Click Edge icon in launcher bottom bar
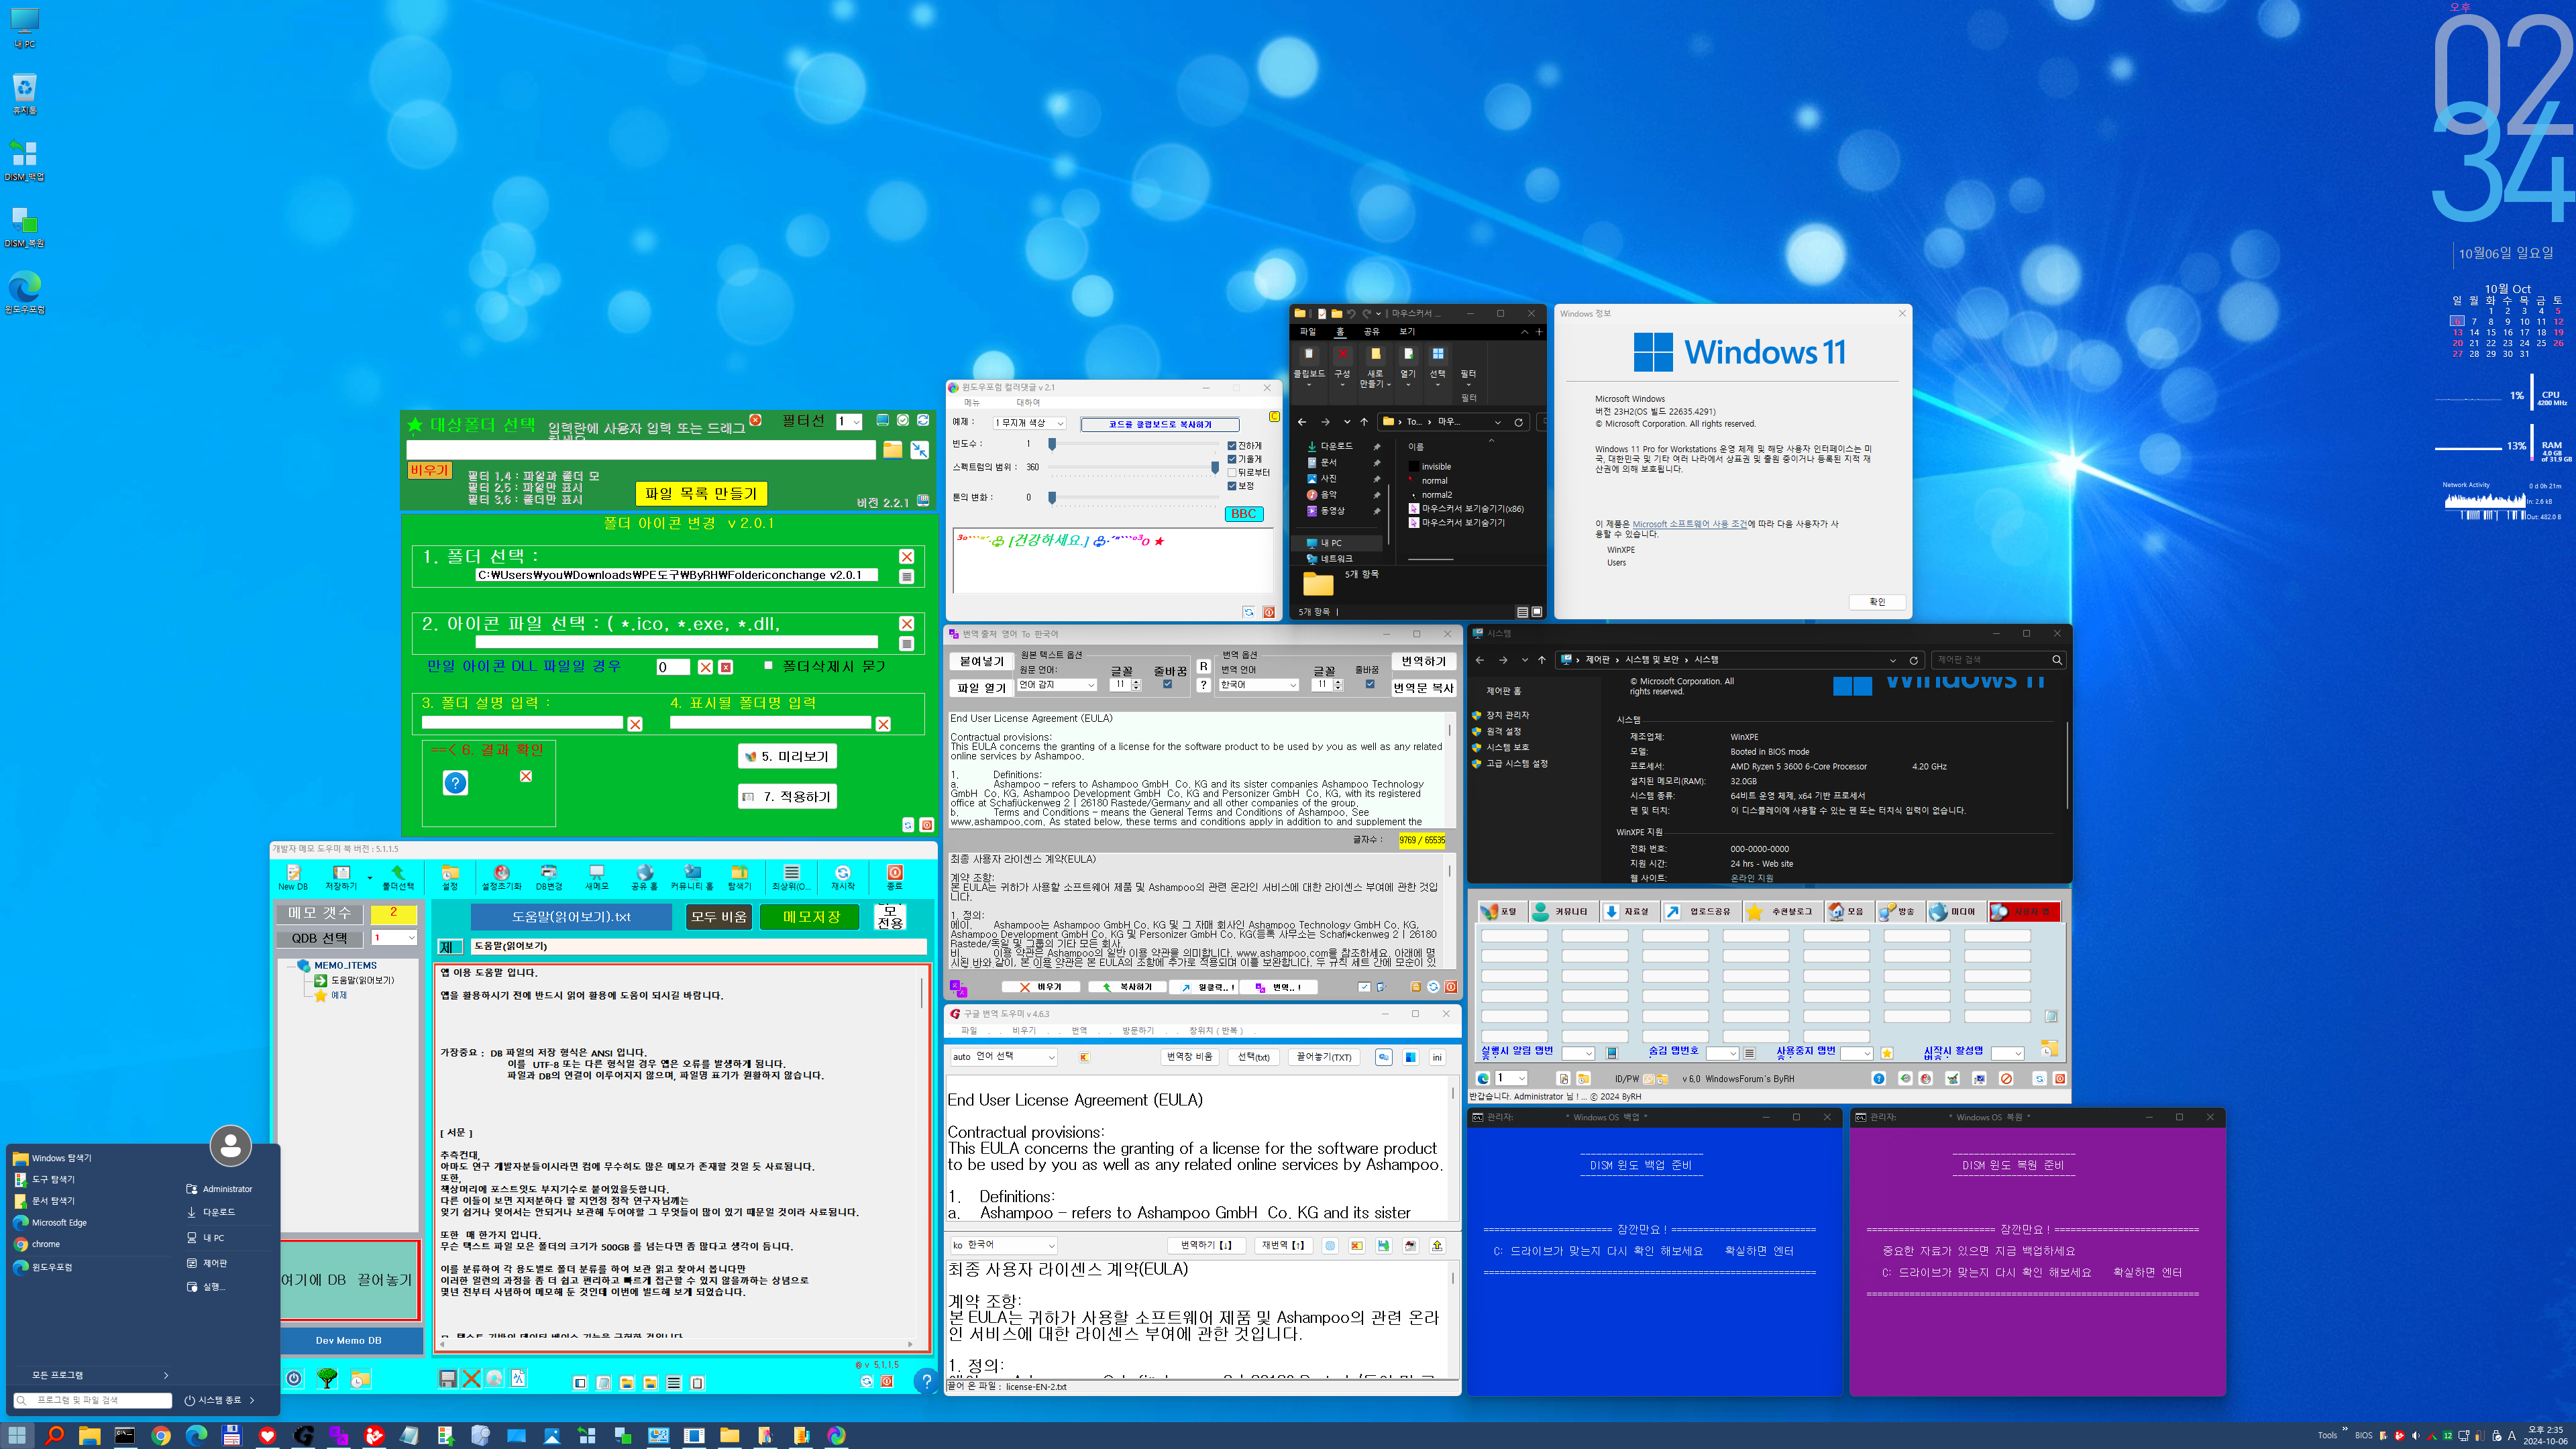The width and height of the screenshot is (2576, 1449). click(1483, 1079)
